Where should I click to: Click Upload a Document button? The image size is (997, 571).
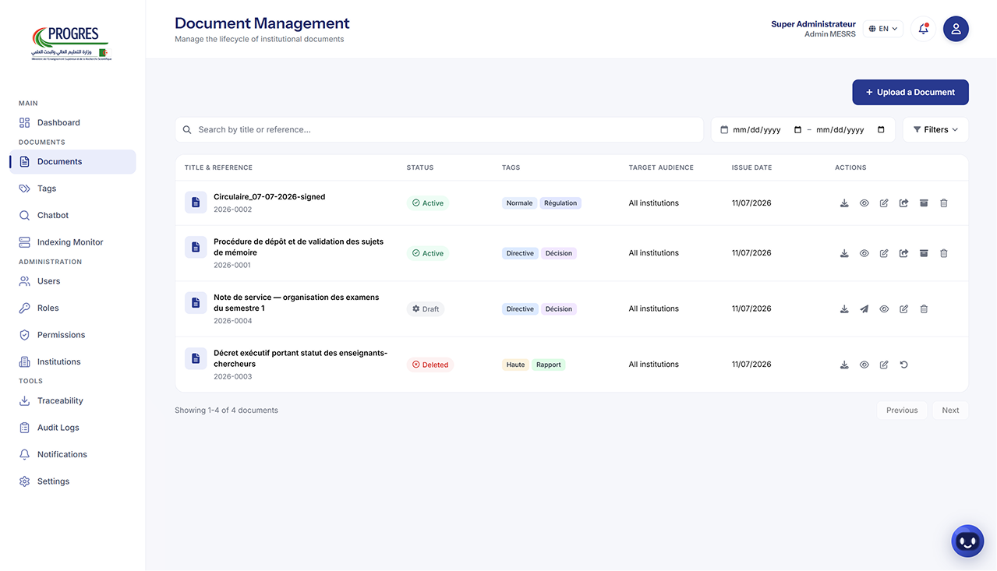(x=910, y=92)
